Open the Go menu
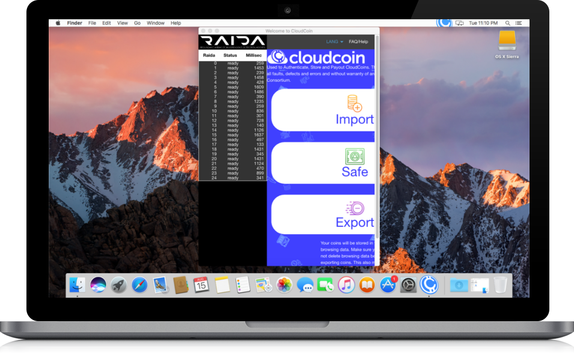 click(137, 23)
